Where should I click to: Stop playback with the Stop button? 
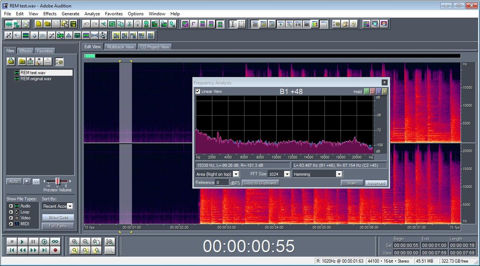point(12,242)
